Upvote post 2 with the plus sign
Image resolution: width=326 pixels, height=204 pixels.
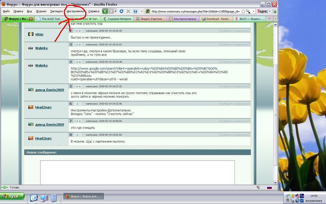pos(80,31)
